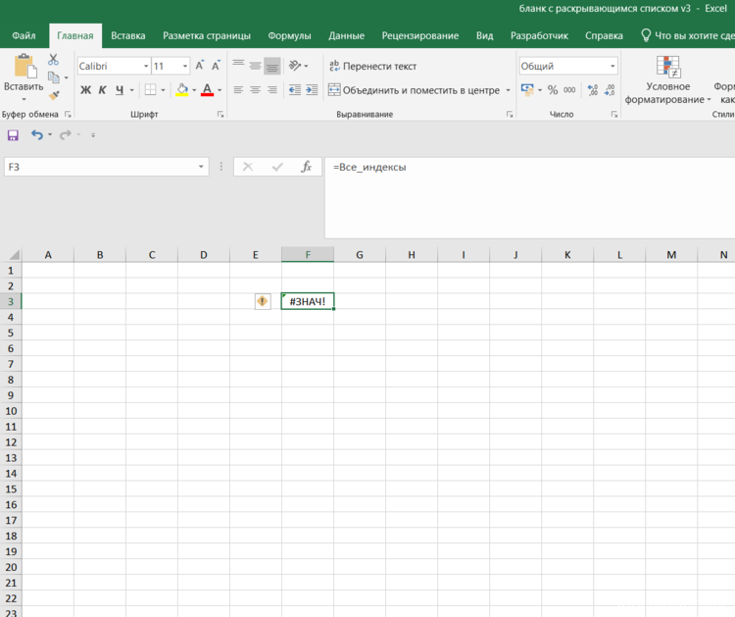Click Объединить и поместить в центре
Viewport: 735px width, 617px height.
414,90
